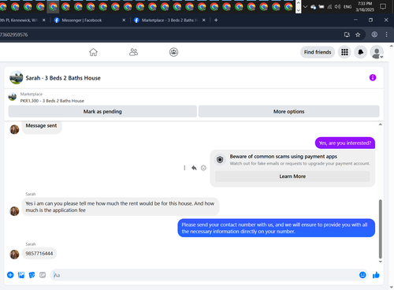Viewport: 394px width, 290px height.
Task: Click the blue 'Please send your contact number' message
Action: coord(277,228)
